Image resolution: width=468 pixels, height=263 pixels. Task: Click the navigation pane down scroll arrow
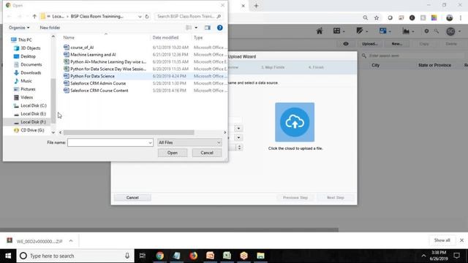53,132
